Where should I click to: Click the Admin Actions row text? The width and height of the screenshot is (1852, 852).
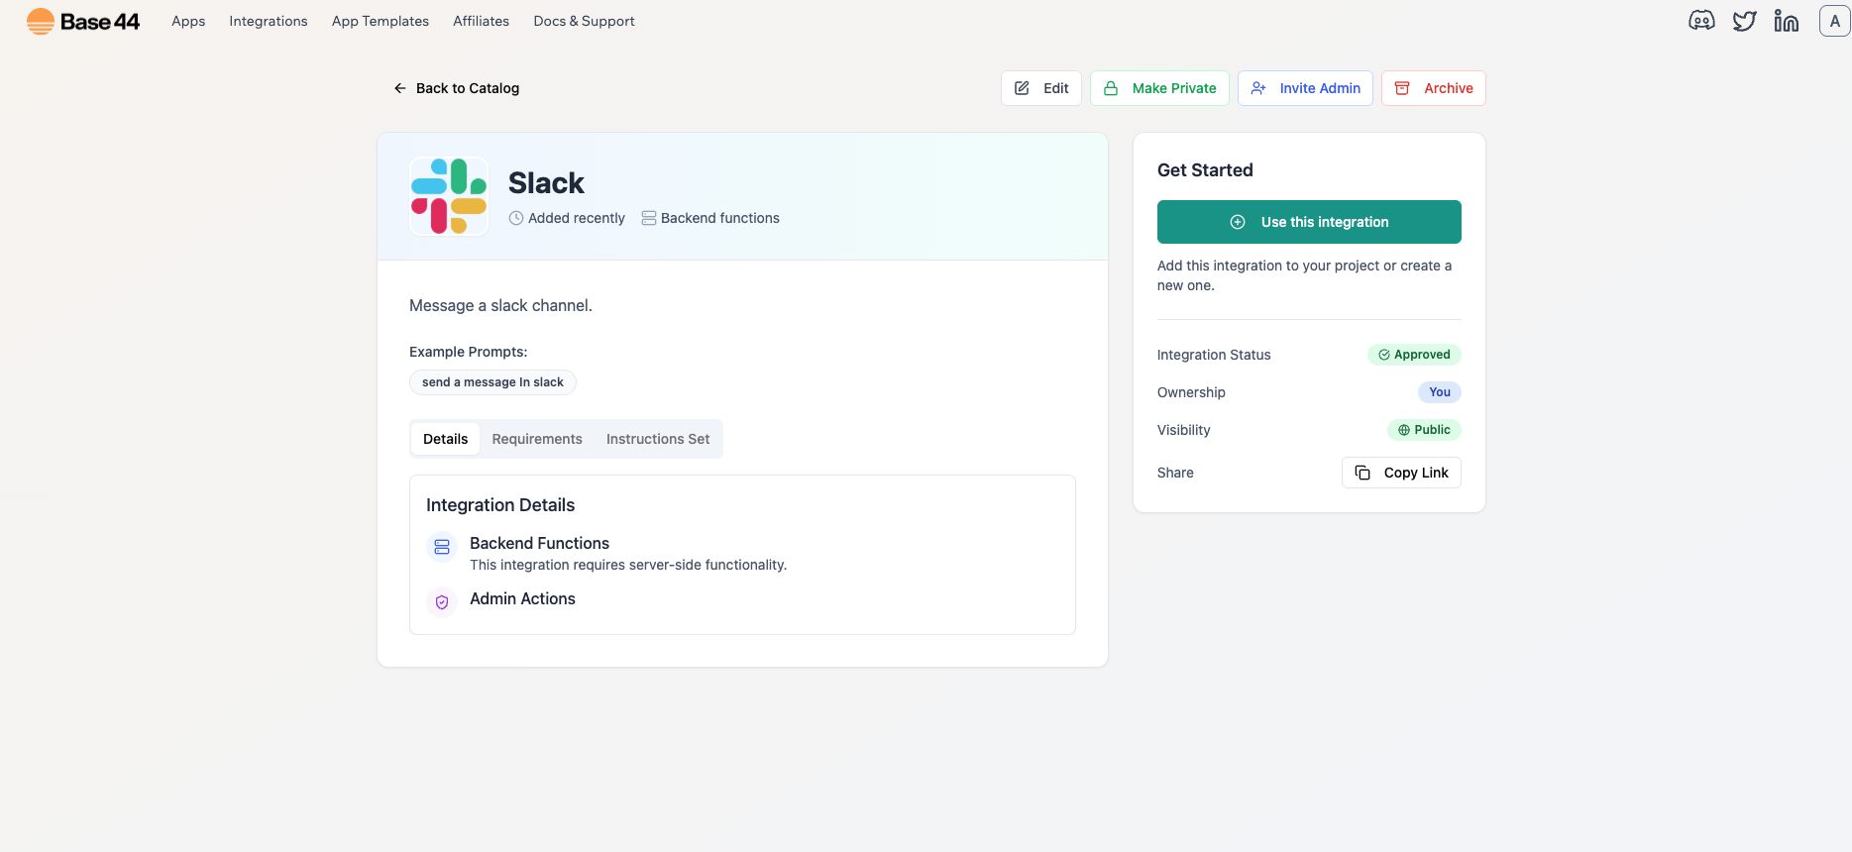pos(522,598)
